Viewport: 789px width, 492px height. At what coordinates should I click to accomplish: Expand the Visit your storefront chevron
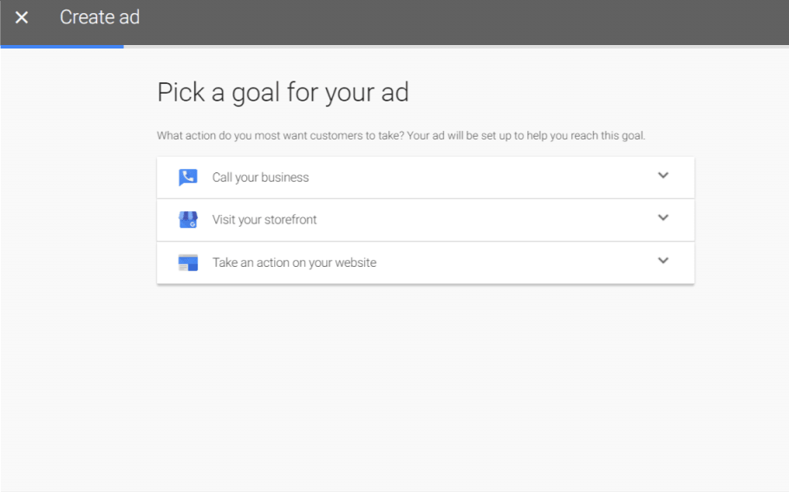[663, 218]
